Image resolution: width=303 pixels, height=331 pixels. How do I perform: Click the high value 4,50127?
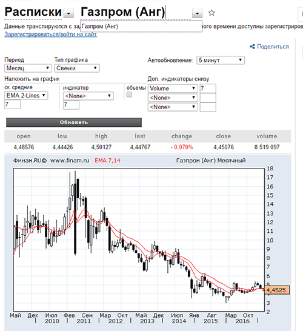[101, 147]
